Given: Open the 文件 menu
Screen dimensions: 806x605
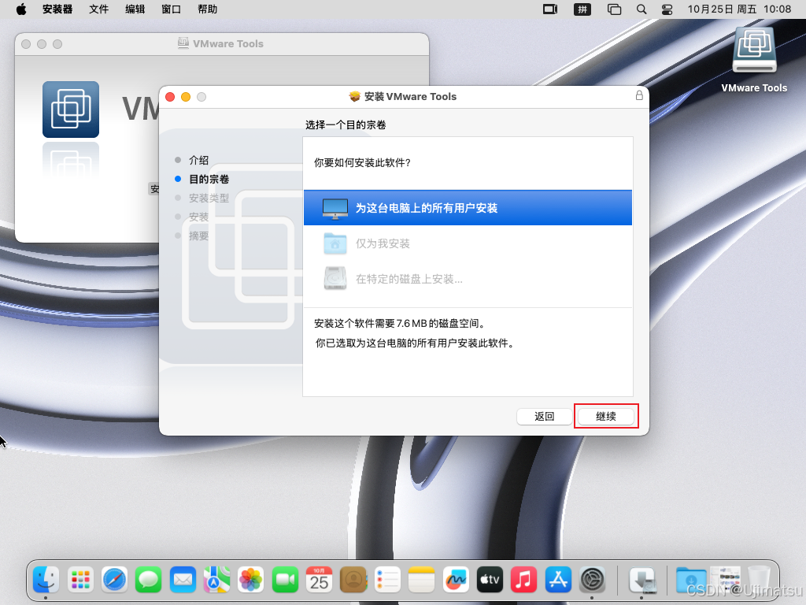Looking at the screenshot, I should [x=98, y=9].
